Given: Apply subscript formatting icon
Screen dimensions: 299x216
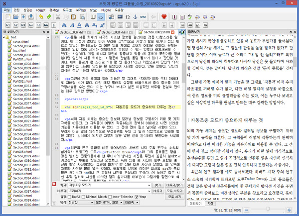Looking at the screenshot, I should coord(95,25).
